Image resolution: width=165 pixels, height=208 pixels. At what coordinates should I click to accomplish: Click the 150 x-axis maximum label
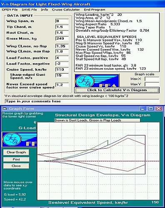tap(155, 202)
